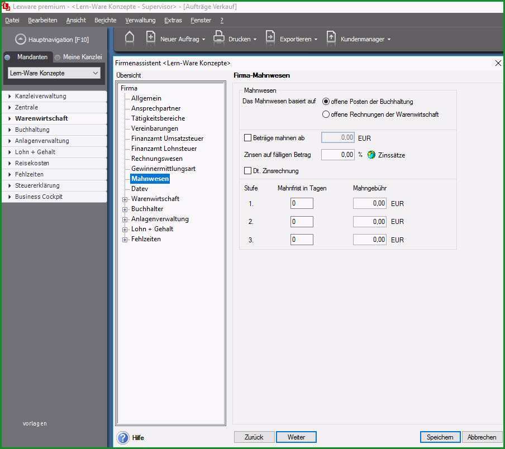Click the Exportieren document icon
The height and width of the screenshot is (449, 505).
point(270,37)
